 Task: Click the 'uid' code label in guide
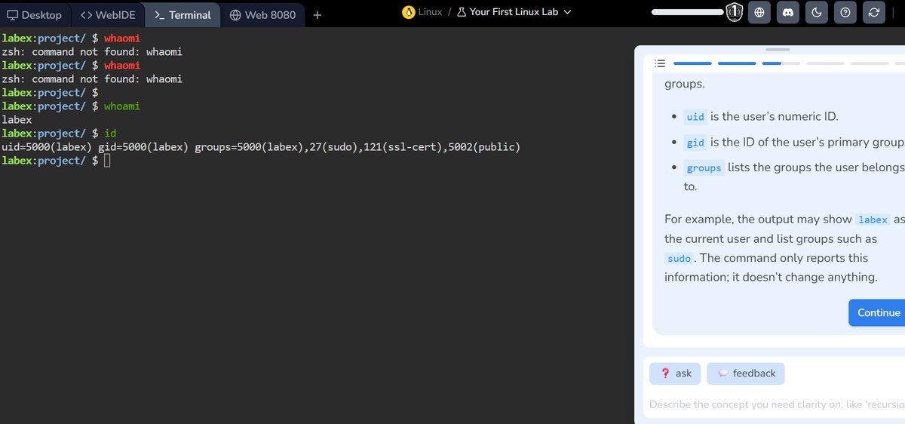coord(695,117)
